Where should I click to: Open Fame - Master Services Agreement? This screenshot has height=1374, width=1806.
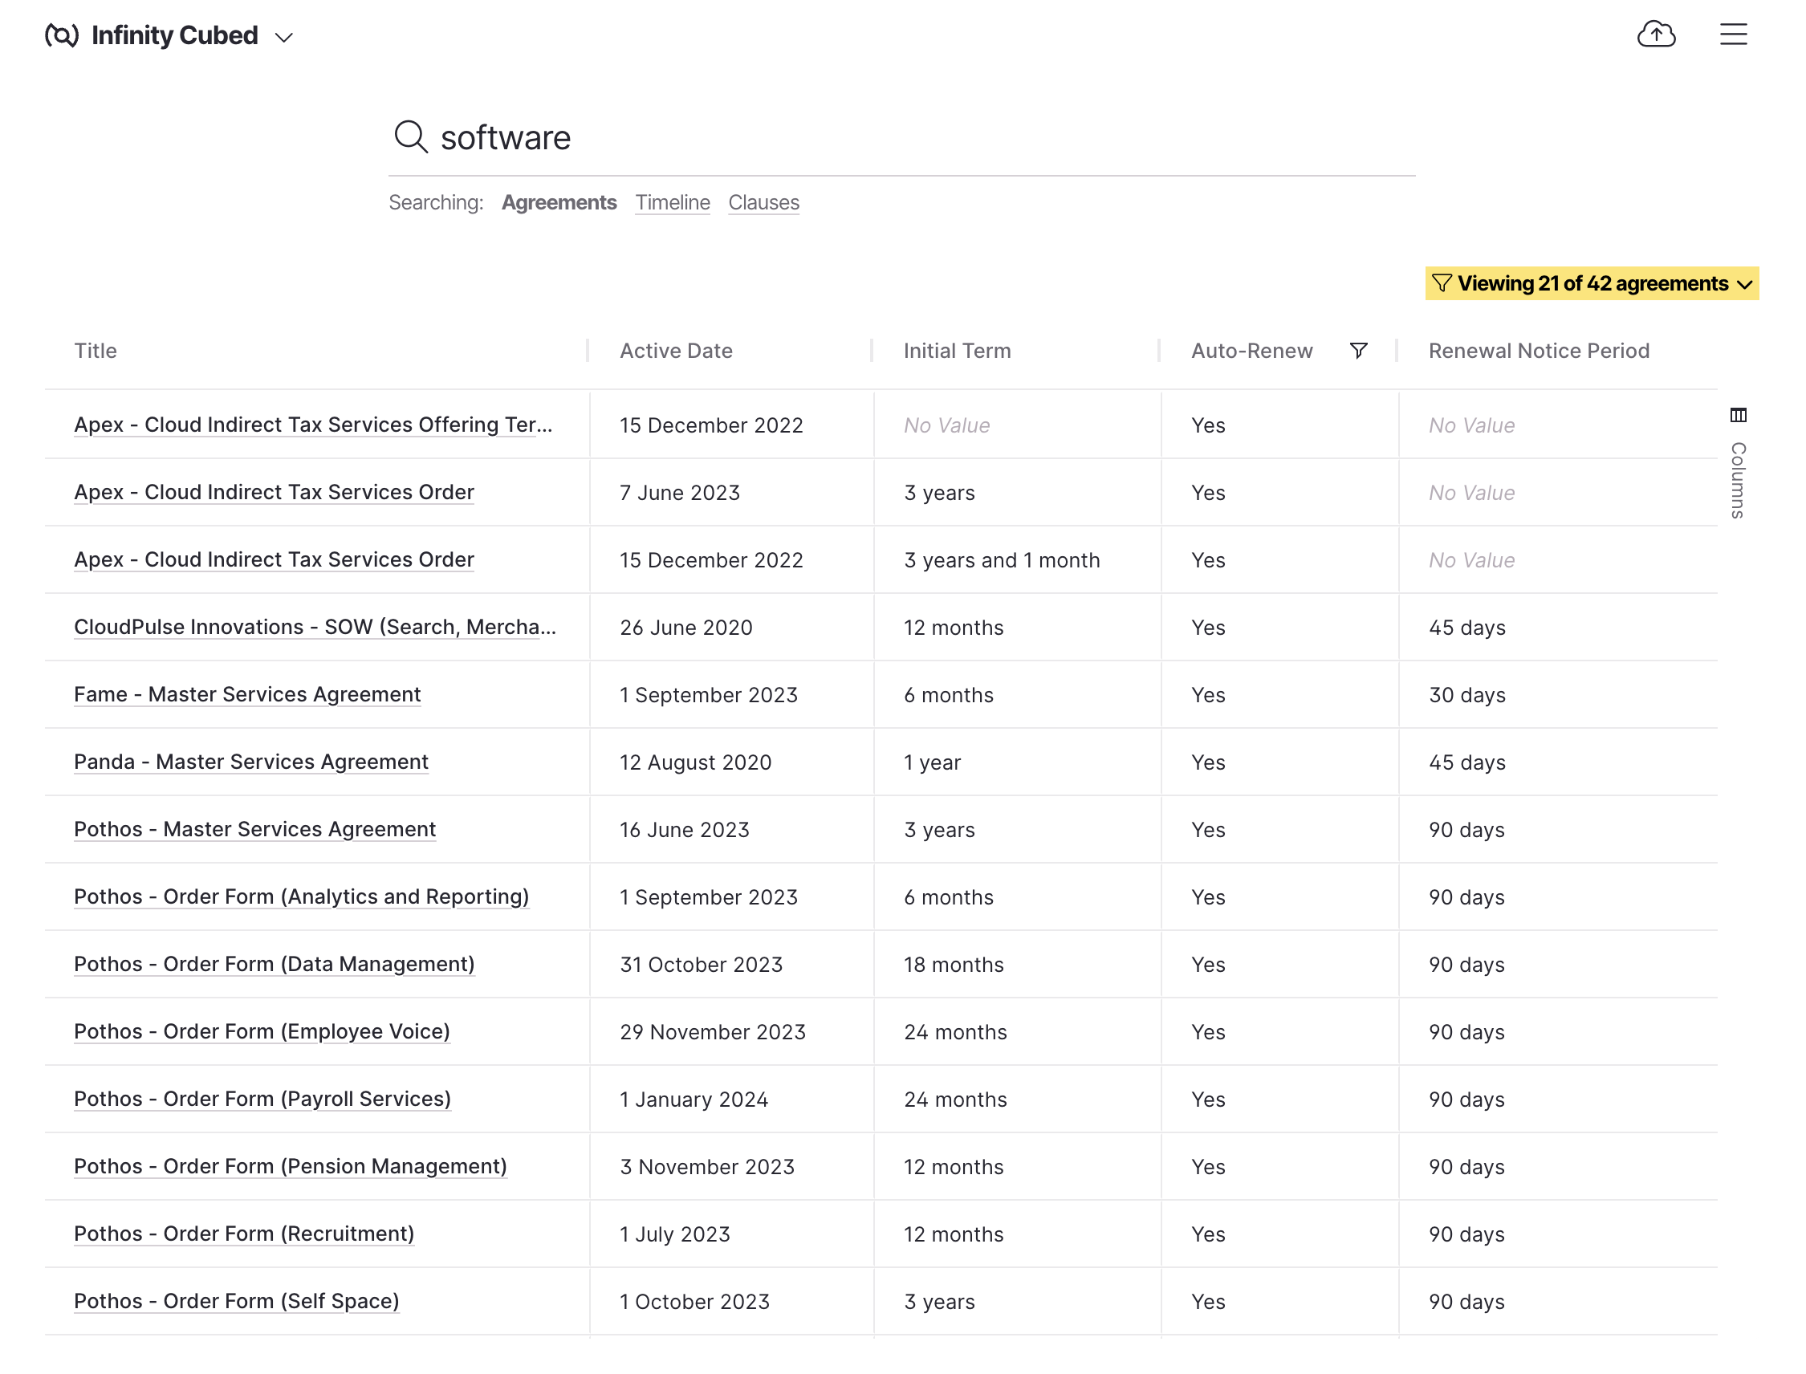point(247,694)
